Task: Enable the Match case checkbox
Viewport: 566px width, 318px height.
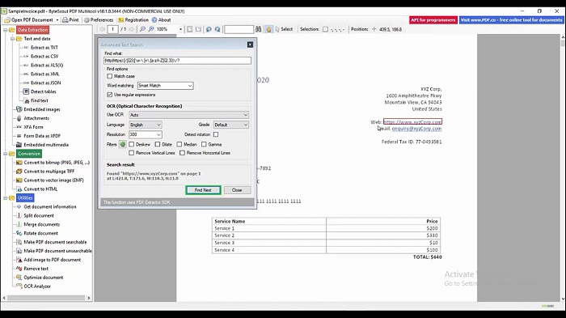Action: (110, 76)
